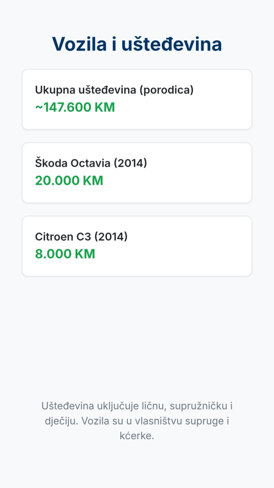Click "KM" unit beside the 147.600 amount
This screenshot has height=488, width=274.
[x=105, y=107]
